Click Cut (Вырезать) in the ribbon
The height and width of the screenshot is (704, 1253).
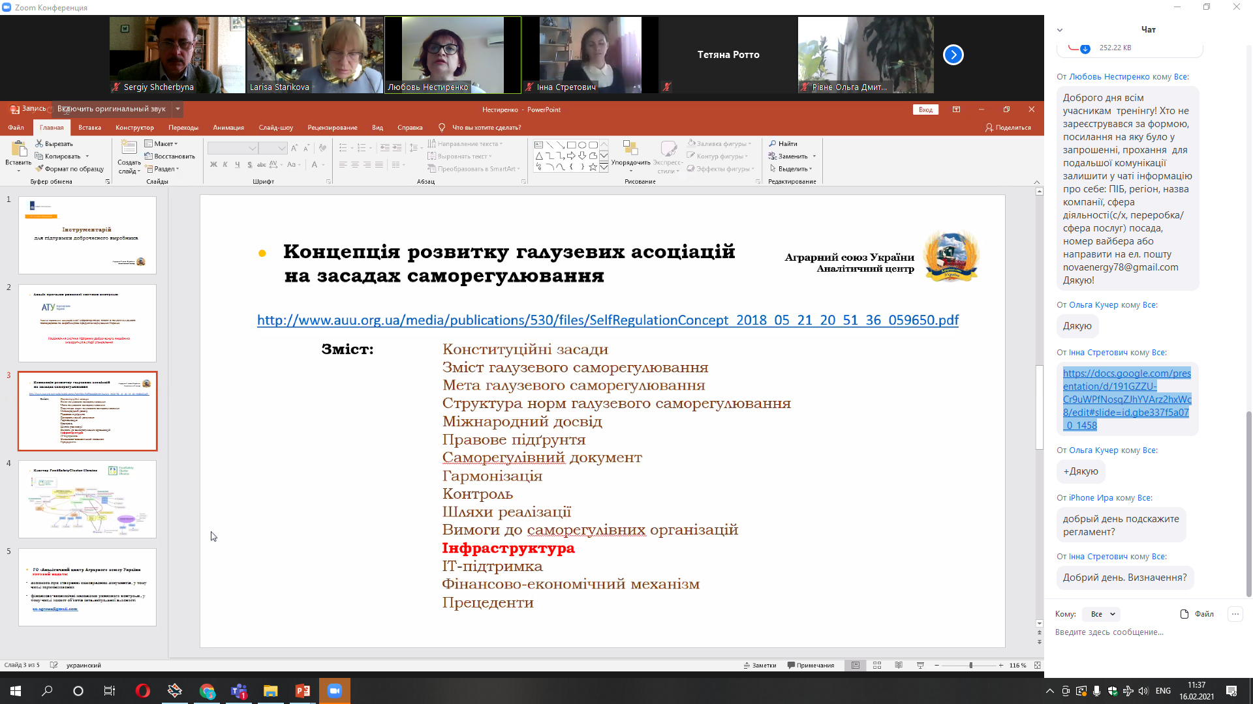pos(54,143)
